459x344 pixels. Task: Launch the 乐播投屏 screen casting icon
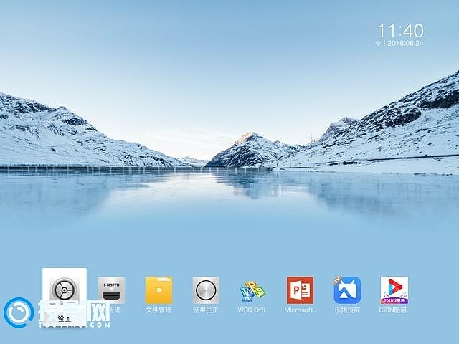[347, 290]
